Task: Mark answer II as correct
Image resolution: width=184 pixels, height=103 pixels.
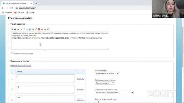Action: (x=12, y=90)
